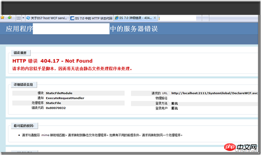Click the StaticFileModule value
Viewport: 261px width, 155px height.
(59, 93)
